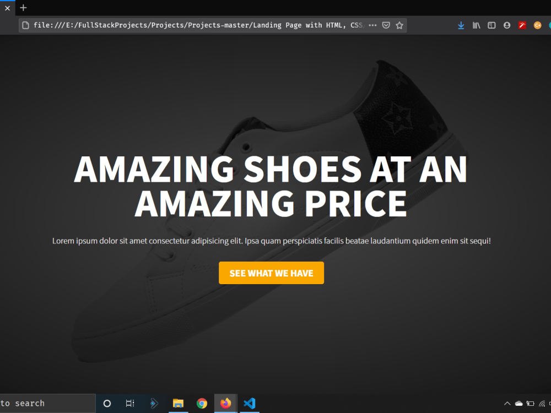This screenshot has width=551, height=413.
Task: Show hidden system tray icons chevron
Action: (x=507, y=404)
